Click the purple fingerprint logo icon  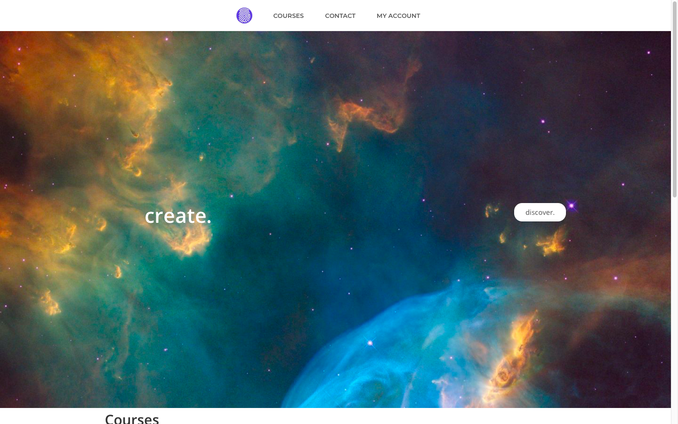244,16
